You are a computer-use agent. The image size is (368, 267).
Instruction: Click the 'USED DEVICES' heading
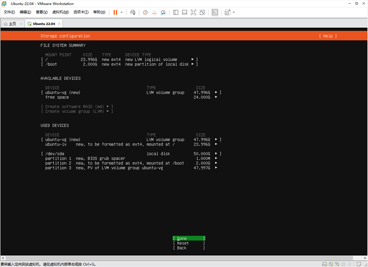click(55, 125)
